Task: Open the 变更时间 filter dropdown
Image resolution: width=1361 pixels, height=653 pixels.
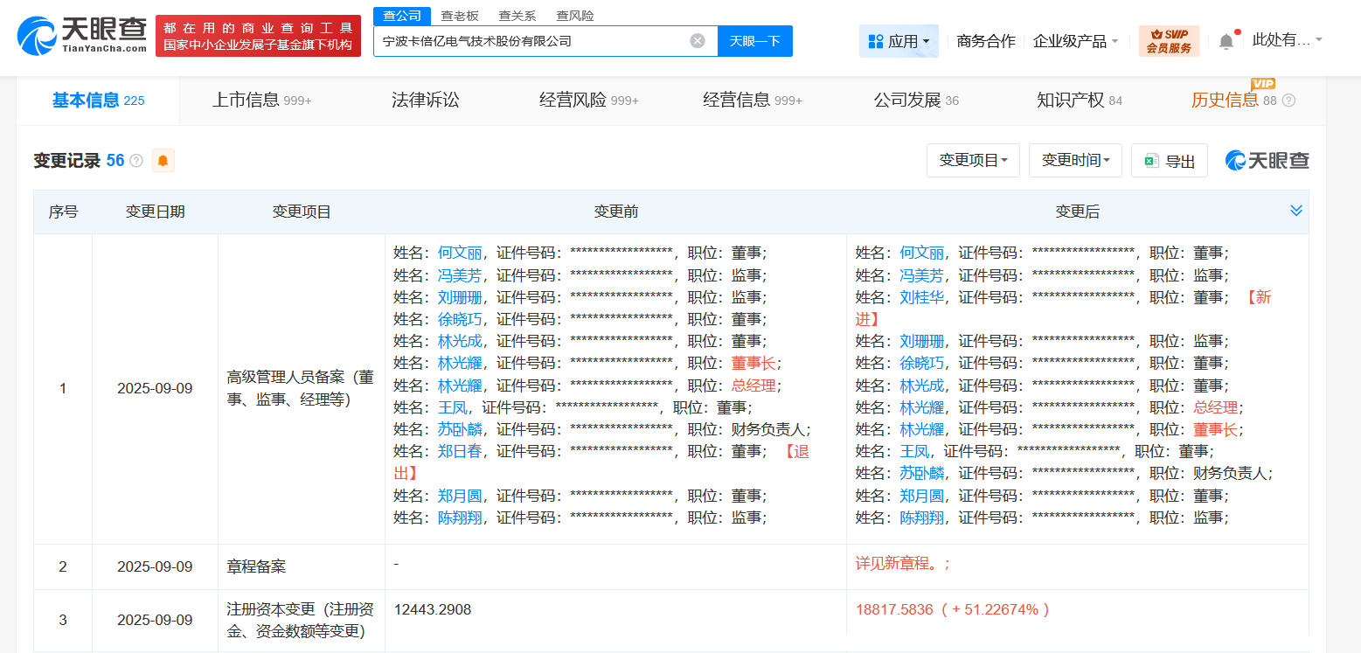Action: pyautogui.click(x=1075, y=160)
